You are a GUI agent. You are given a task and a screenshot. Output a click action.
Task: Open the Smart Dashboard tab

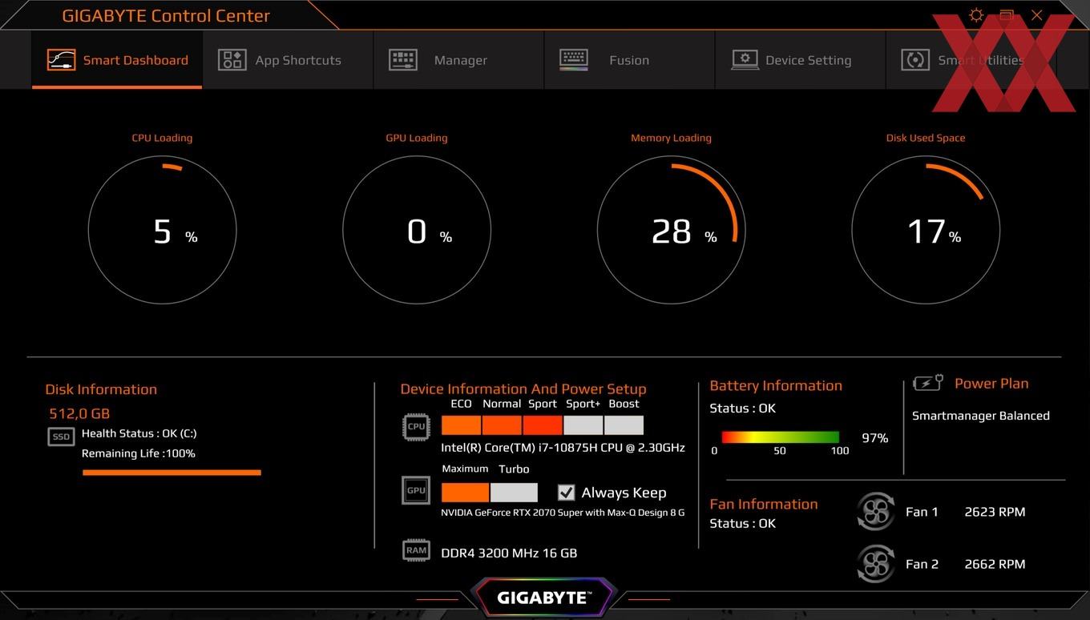click(x=117, y=60)
